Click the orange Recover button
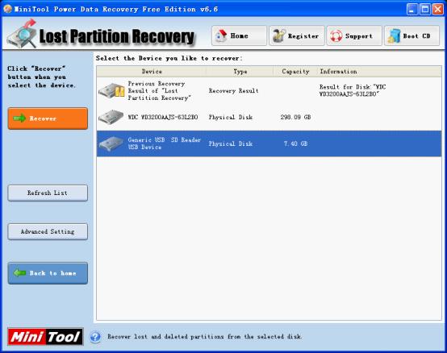 pos(48,118)
